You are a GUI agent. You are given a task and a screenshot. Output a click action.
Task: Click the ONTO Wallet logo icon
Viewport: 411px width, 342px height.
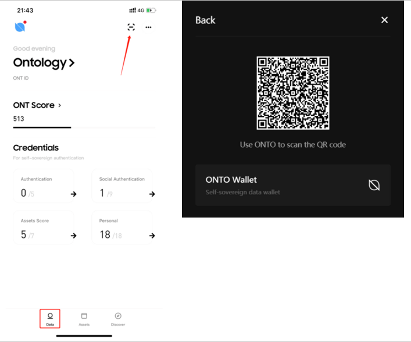click(x=374, y=185)
